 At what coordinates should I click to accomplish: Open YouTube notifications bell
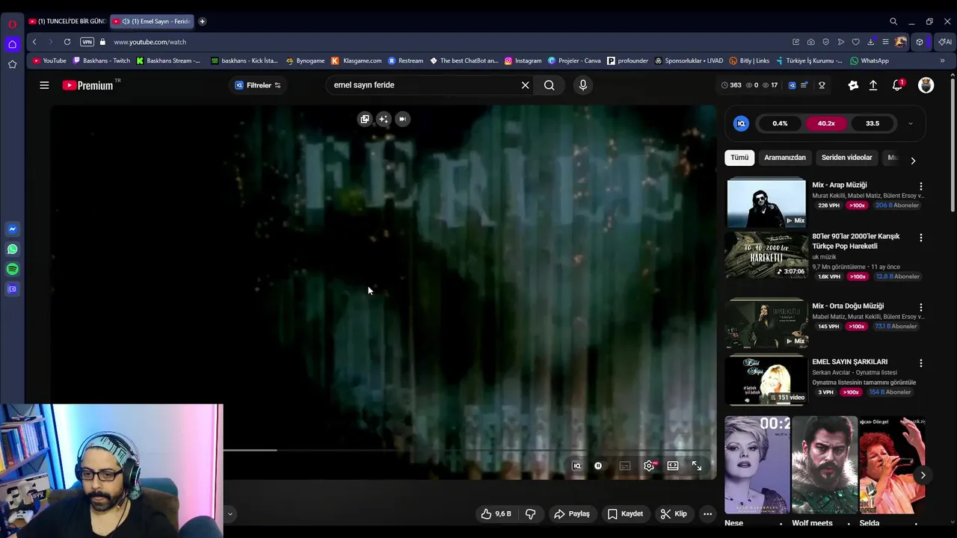pyautogui.click(x=898, y=85)
